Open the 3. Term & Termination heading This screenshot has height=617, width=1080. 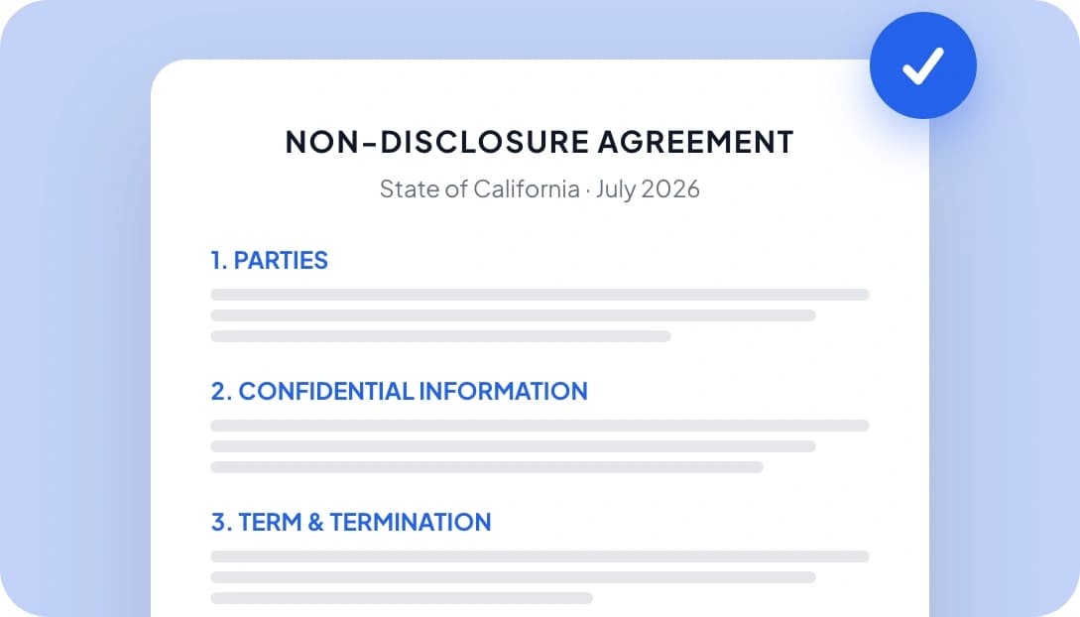tap(351, 522)
